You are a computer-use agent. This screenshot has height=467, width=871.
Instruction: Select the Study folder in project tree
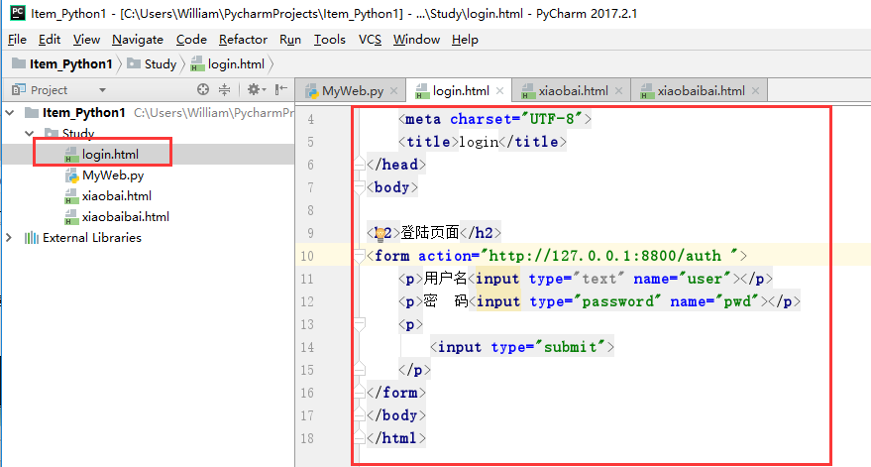[x=77, y=134]
